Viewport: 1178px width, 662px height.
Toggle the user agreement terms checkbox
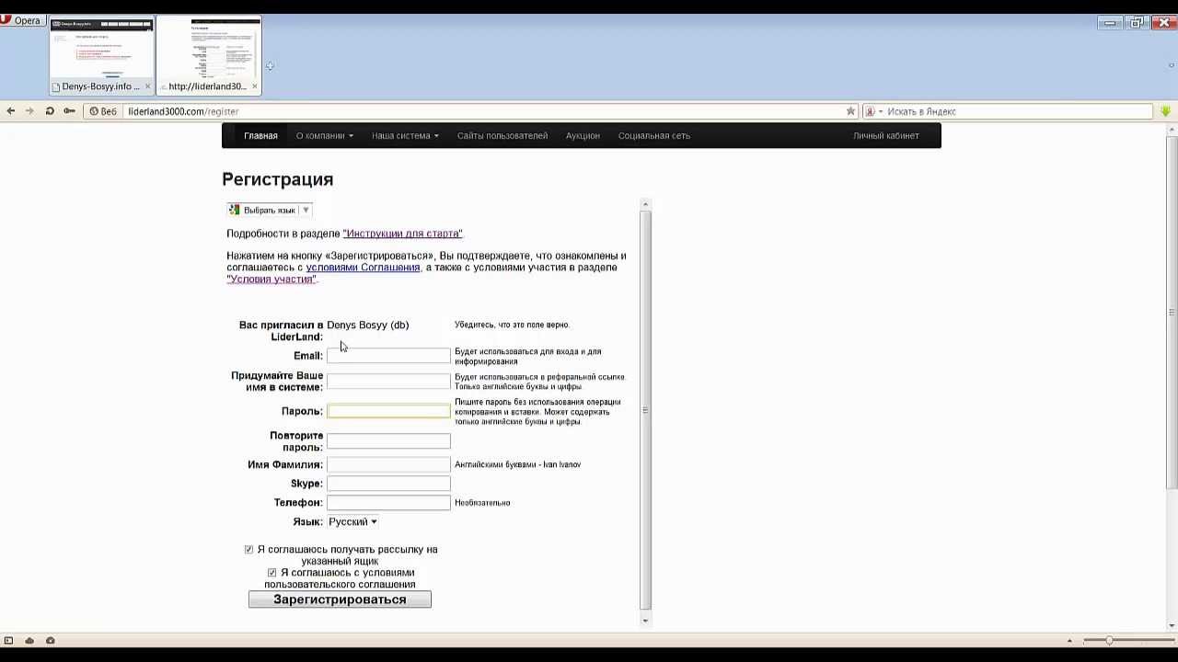click(x=271, y=573)
